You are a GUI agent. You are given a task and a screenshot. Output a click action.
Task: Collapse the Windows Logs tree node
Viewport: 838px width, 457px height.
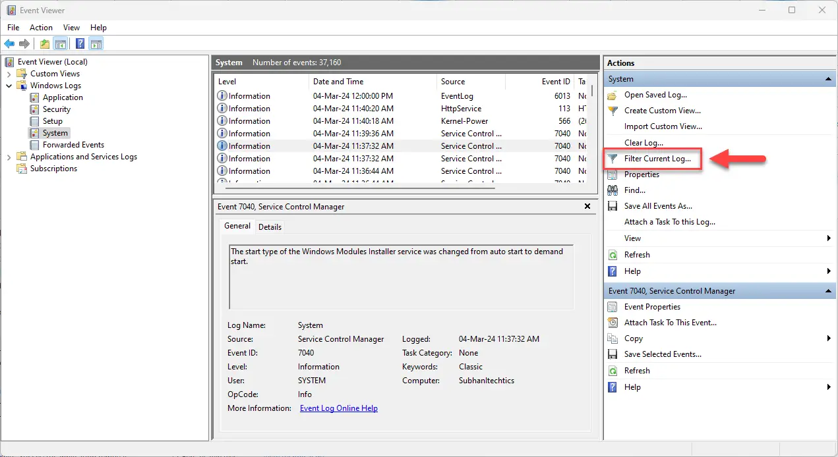click(x=9, y=86)
